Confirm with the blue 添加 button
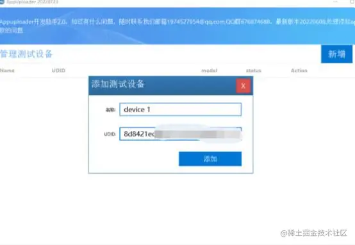The width and height of the screenshot is (355, 245). click(210, 159)
